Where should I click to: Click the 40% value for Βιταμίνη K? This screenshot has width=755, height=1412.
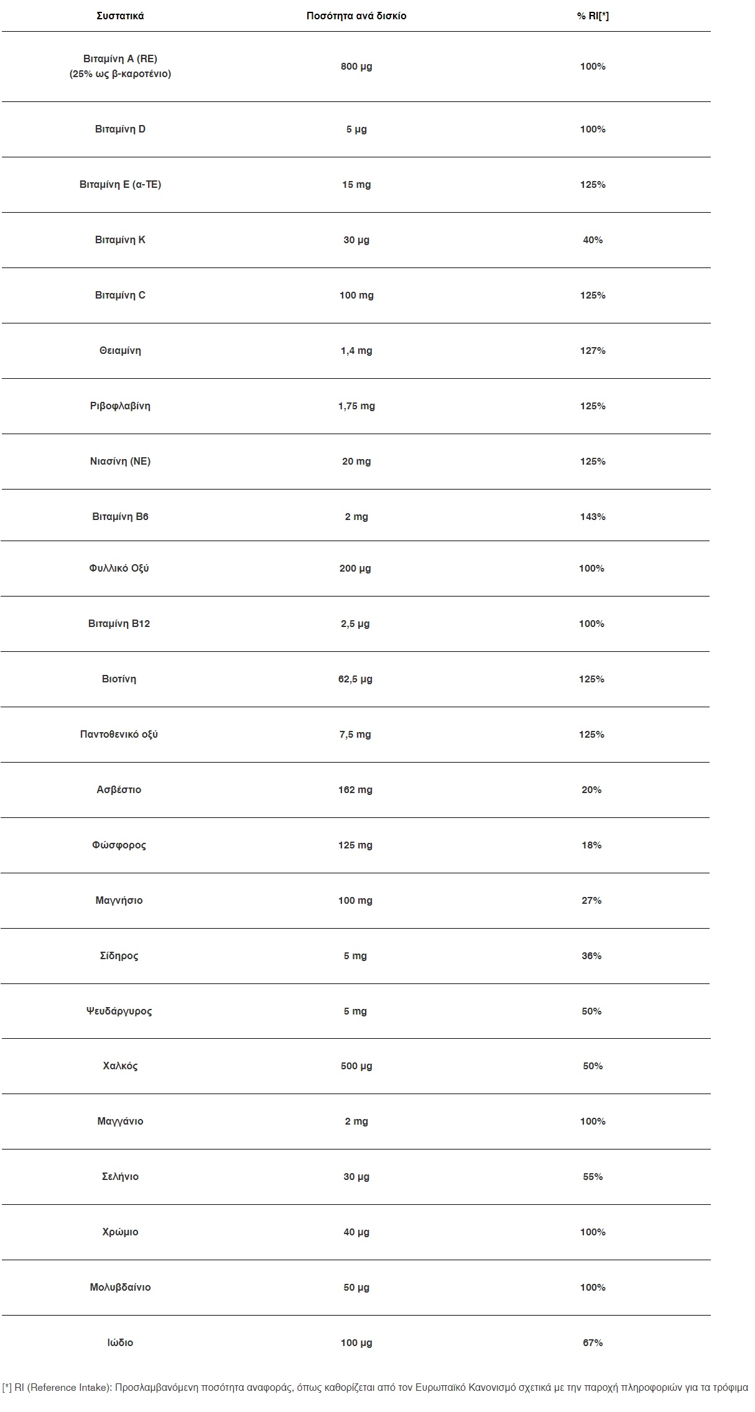point(593,240)
